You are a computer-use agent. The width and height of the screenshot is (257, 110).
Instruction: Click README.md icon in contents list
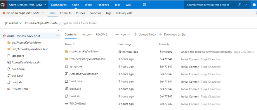pyautogui.click(x=66, y=104)
